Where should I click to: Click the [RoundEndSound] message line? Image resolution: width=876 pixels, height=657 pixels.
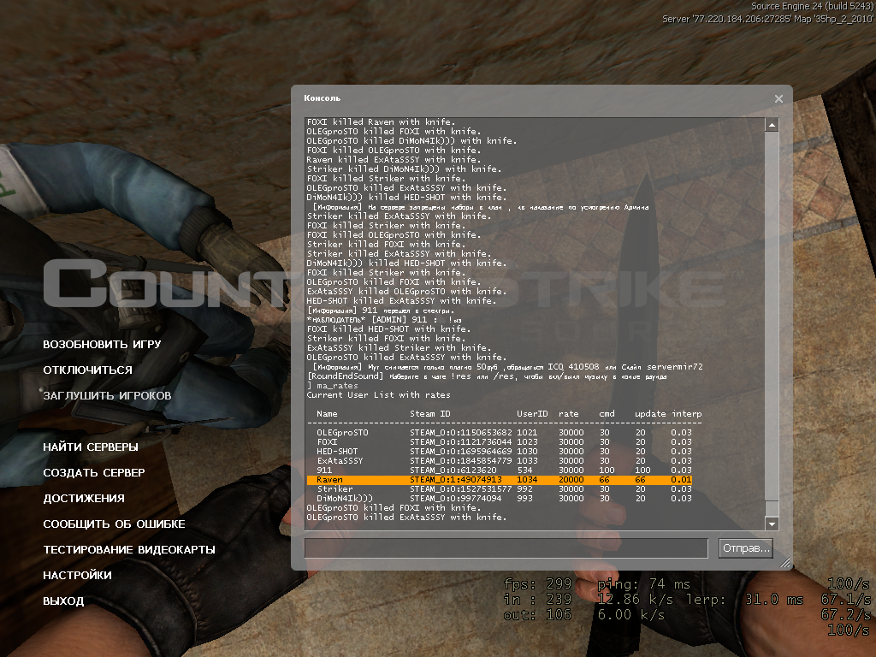(x=487, y=376)
